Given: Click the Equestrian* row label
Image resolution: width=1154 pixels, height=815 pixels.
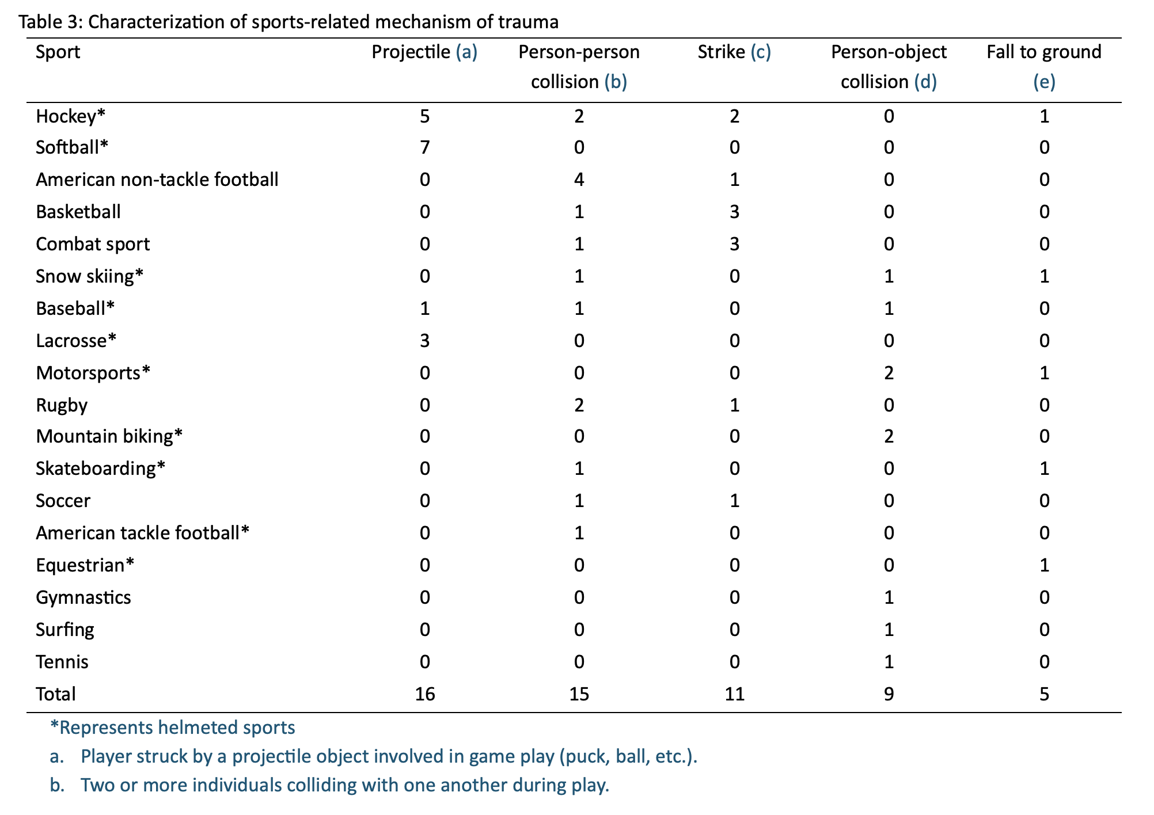Looking at the screenshot, I should tap(85, 566).
